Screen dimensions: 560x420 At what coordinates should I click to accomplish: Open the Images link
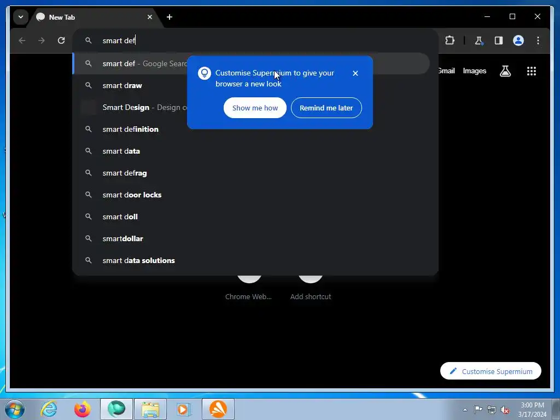point(474,71)
